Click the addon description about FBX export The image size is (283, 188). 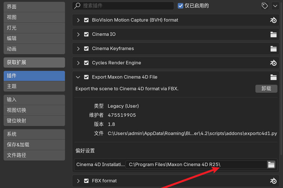click(127, 89)
